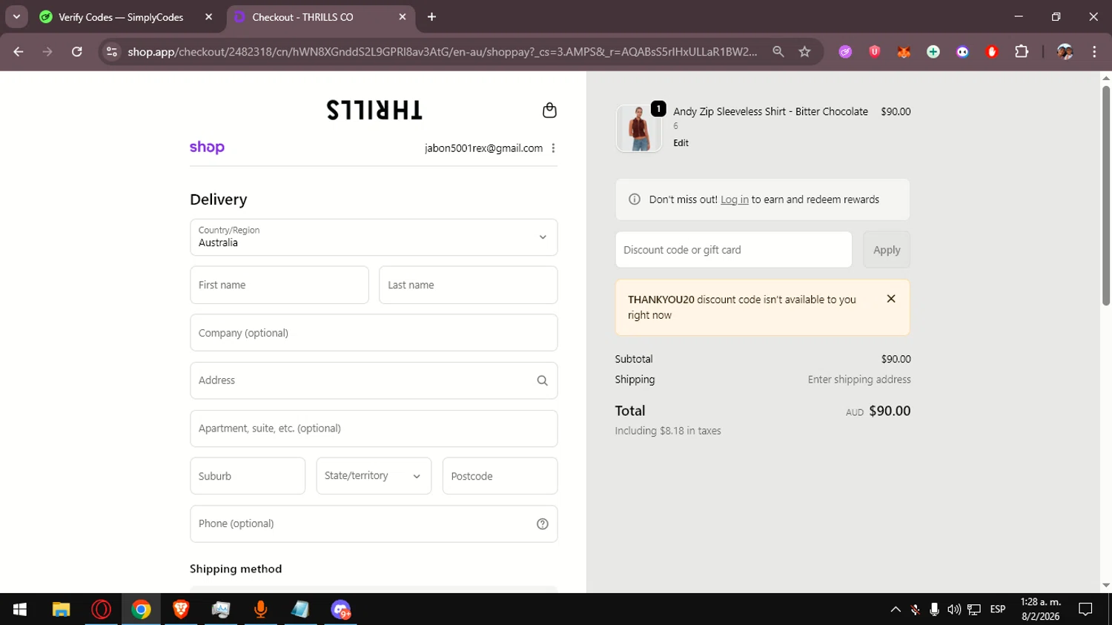The image size is (1112, 625).
Task: Click the jabon5001rex@gmail.com email text
Action: click(x=483, y=148)
